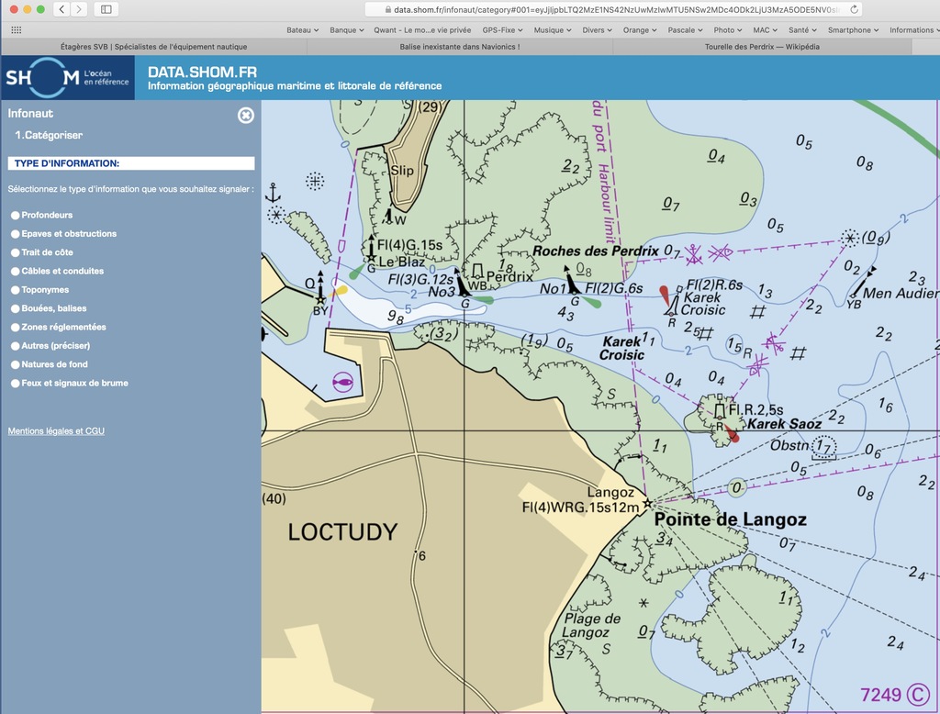This screenshot has height=714, width=940.
Task: Click the Plage de Langoz label
Action: 591,625
